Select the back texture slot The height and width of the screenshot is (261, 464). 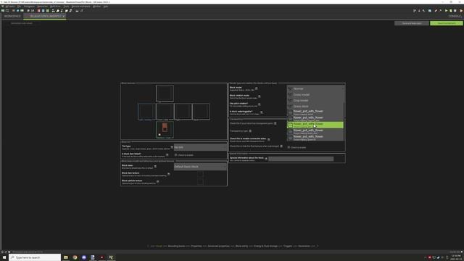click(x=202, y=111)
